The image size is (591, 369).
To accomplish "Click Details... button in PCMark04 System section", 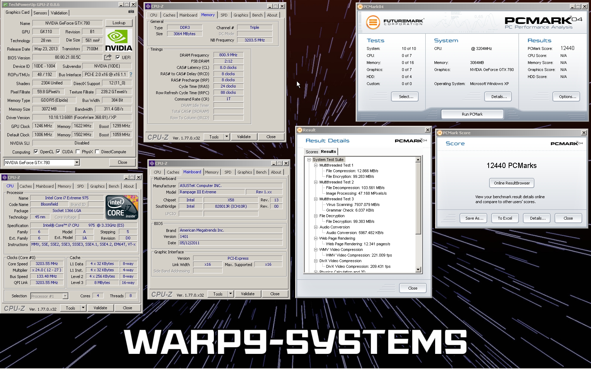I will tap(498, 97).
